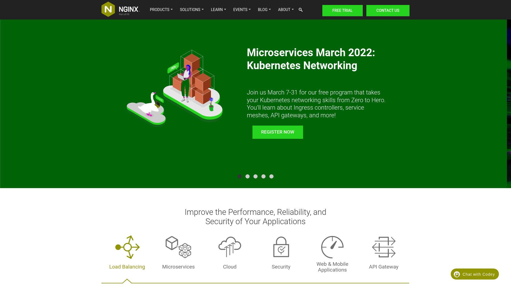Click the Register Now button

pos(278,132)
